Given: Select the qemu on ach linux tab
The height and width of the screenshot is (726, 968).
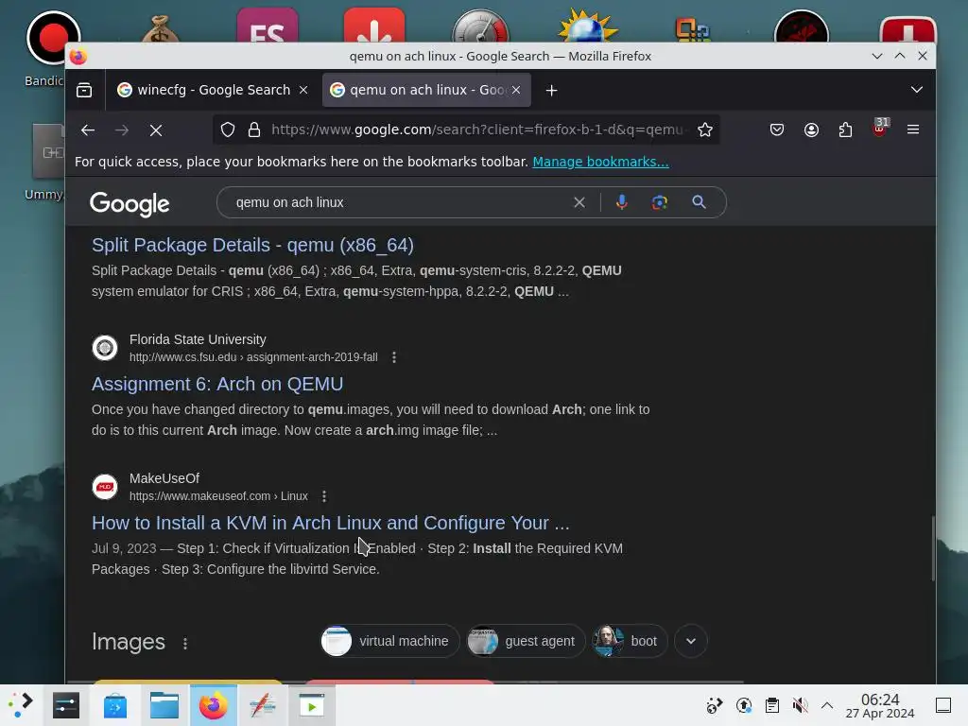Looking at the screenshot, I should click(x=426, y=90).
